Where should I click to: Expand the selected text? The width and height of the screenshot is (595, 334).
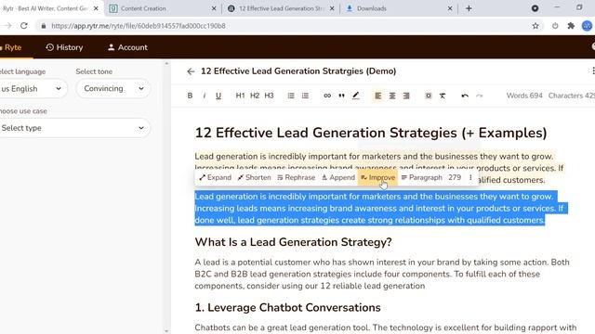click(215, 177)
